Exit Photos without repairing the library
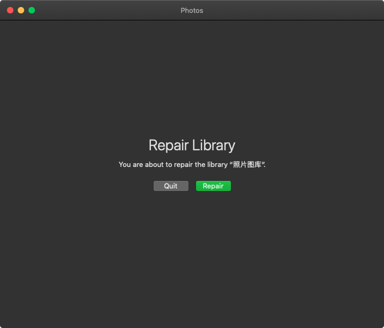 (x=171, y=186)
